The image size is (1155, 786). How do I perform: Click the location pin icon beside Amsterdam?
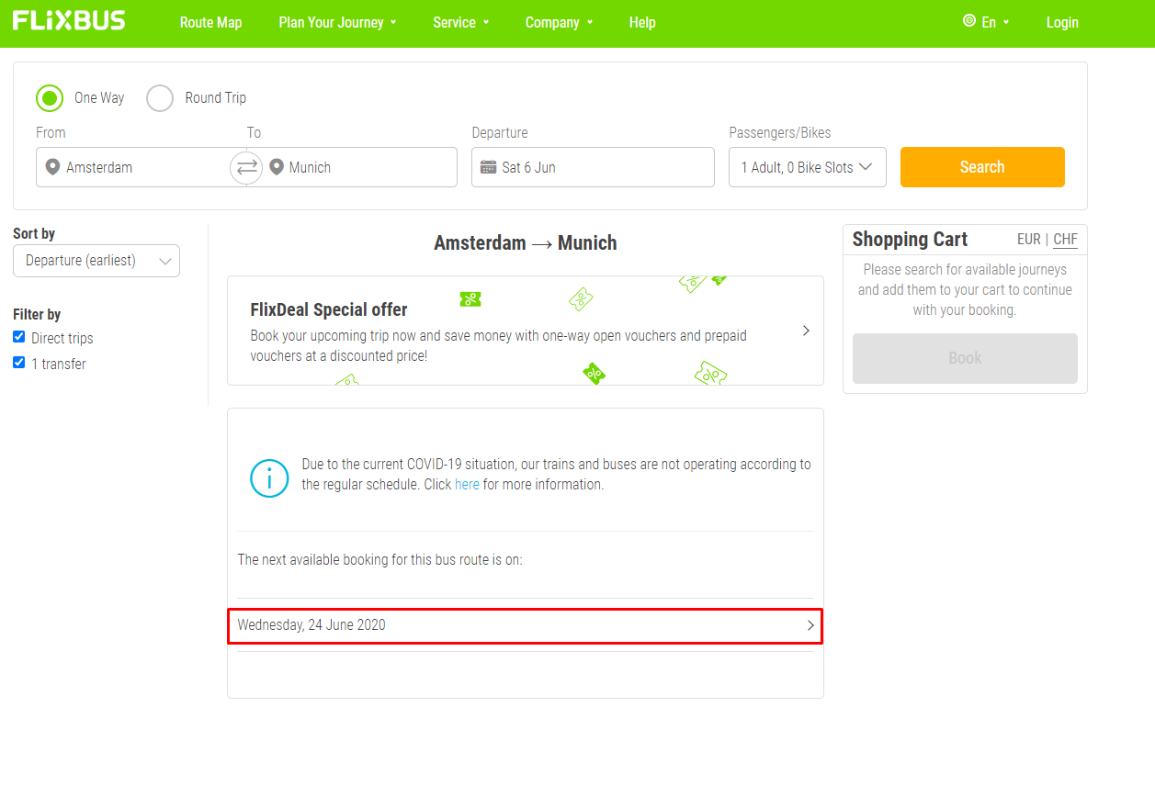tap(52, 167)
